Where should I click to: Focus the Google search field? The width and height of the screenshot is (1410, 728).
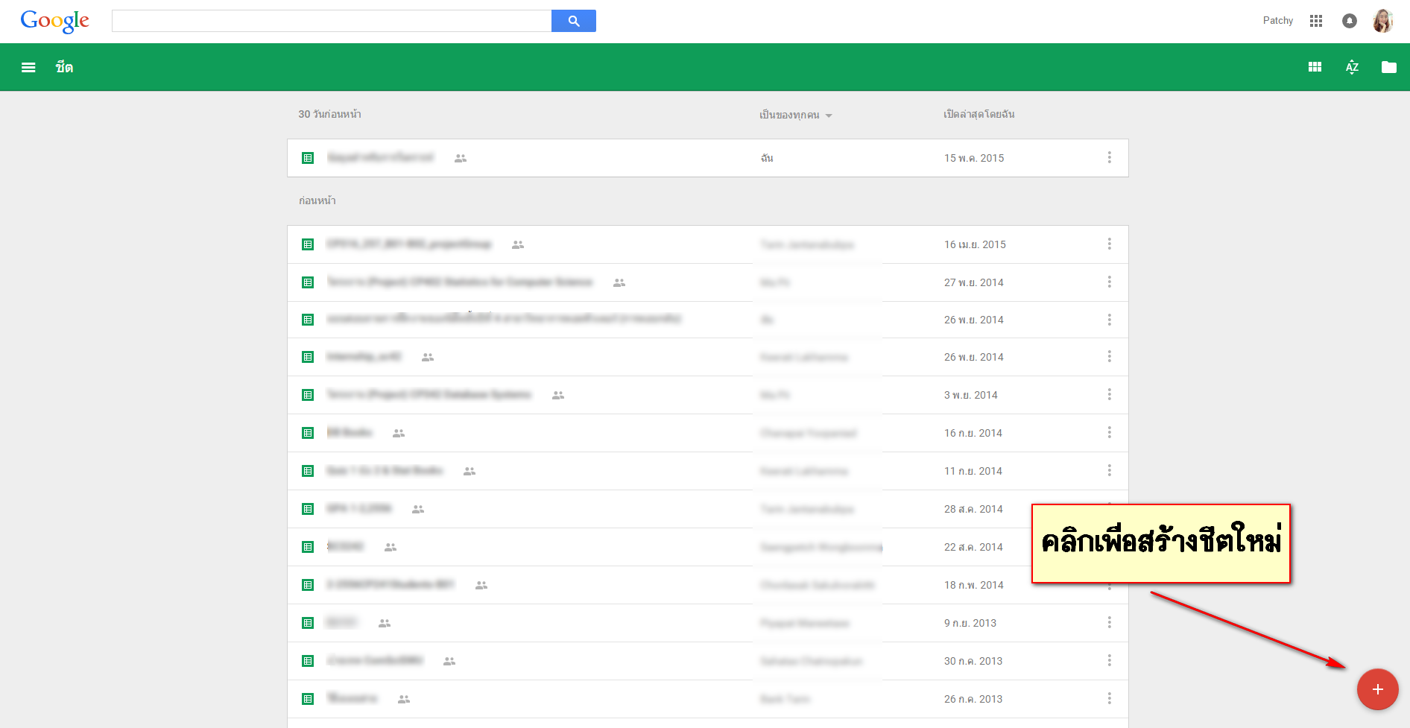coord(332,21)
